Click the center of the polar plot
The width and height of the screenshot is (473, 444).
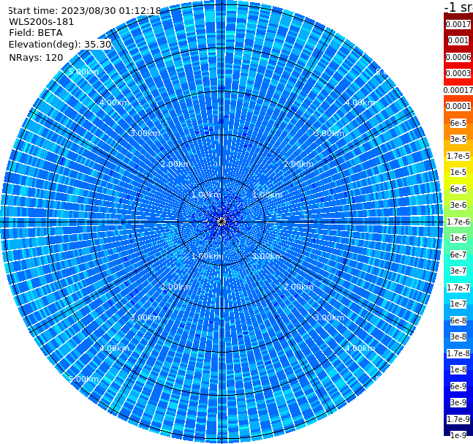pos(222,222)
